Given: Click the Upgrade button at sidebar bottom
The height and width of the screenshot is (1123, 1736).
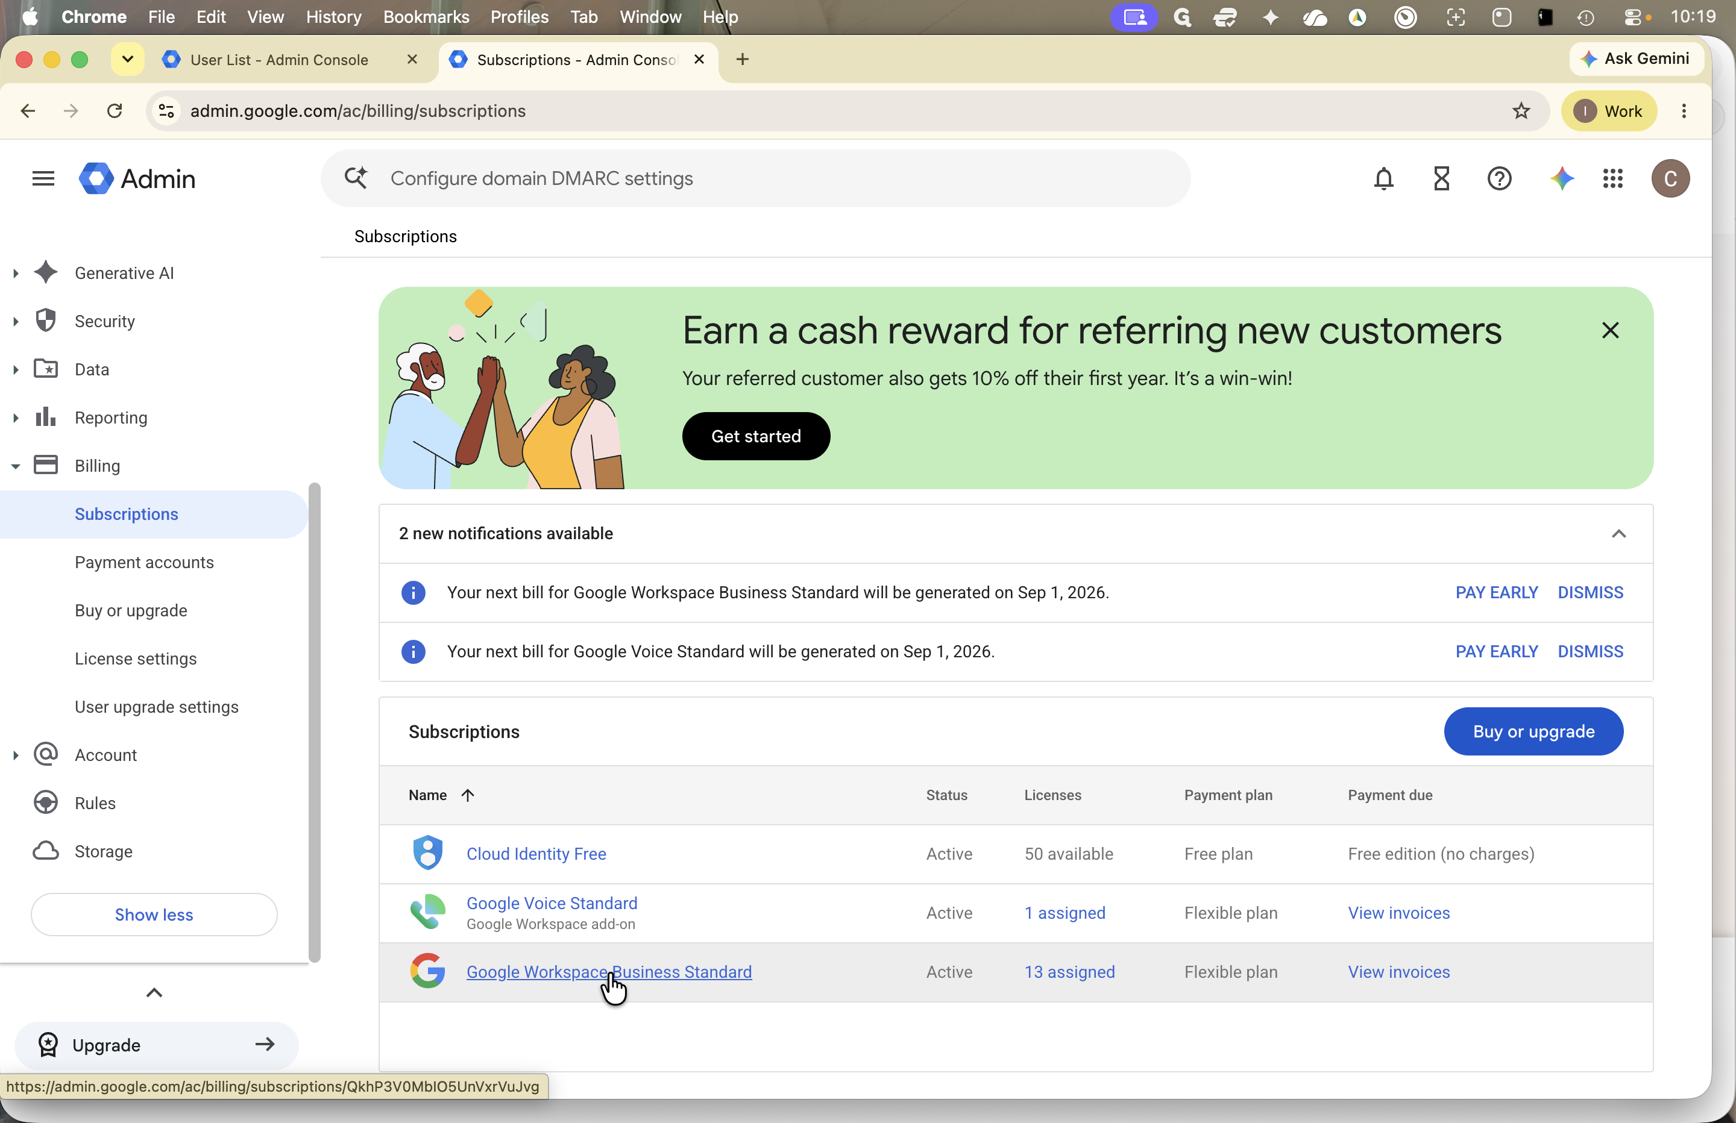Looking at the screenshot, I should coord(156,1044).
